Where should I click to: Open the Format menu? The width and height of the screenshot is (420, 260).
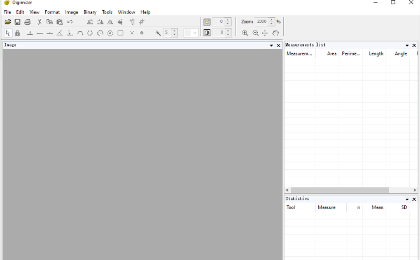click(52, 12)
